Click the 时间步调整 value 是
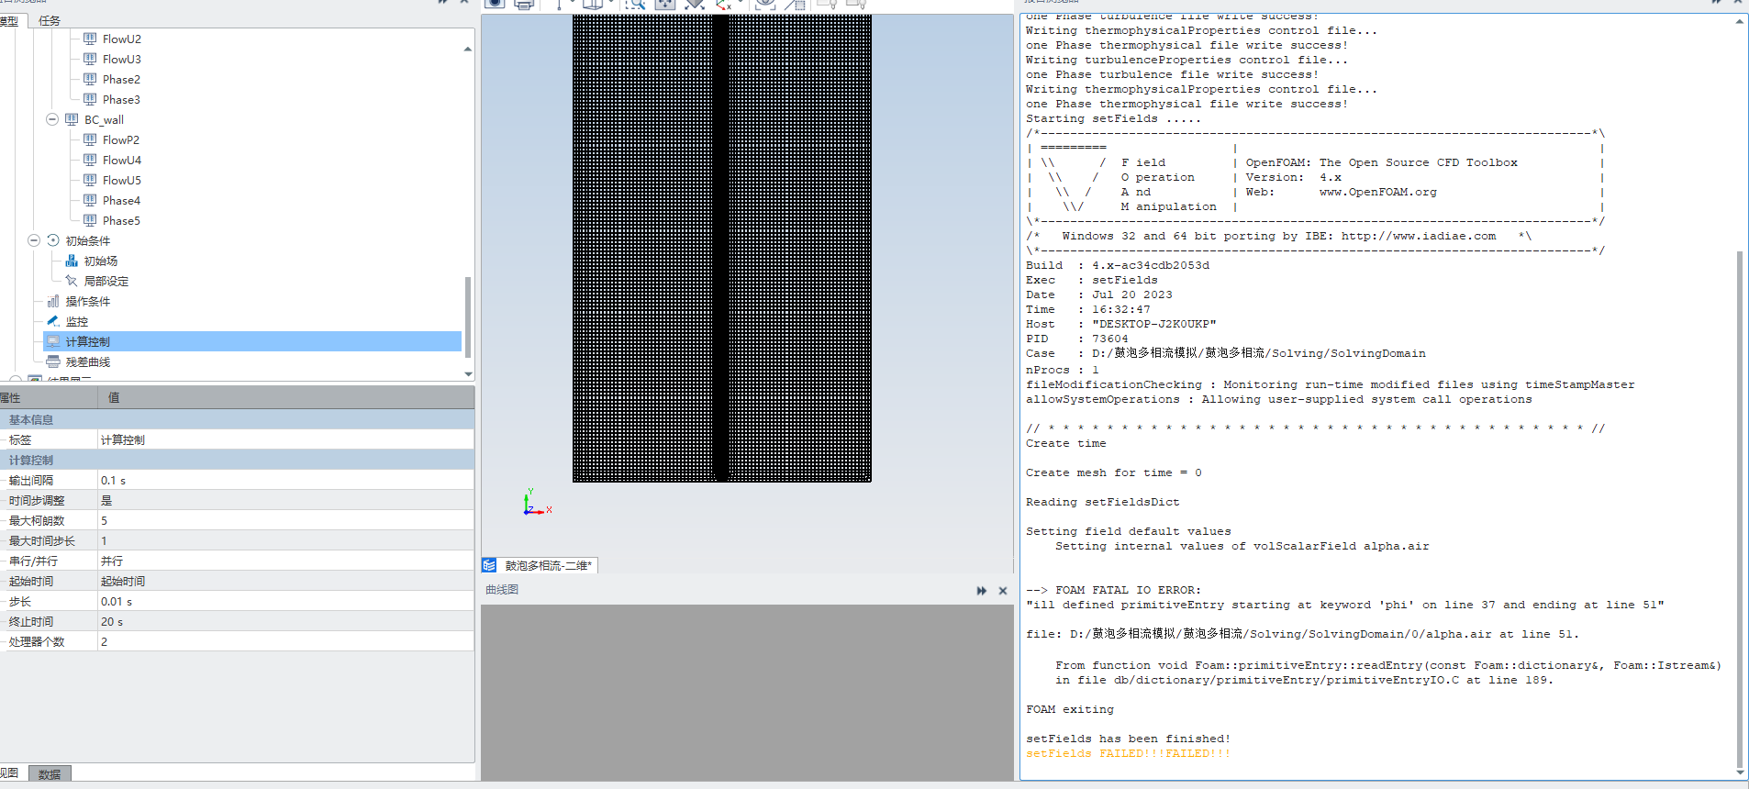Image resolution: width=1749 pixels, height=789 pixels. 285,500
